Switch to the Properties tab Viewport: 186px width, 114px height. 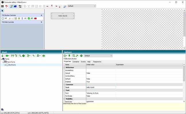67,61
